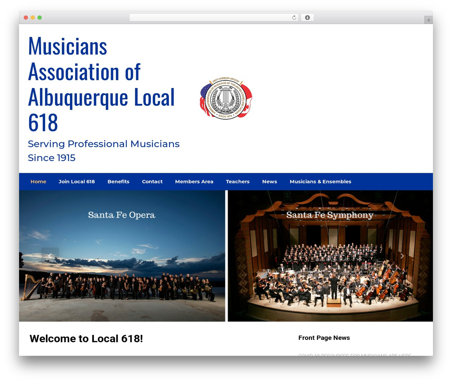Click the site title Musicians Association link

point(102,84)
